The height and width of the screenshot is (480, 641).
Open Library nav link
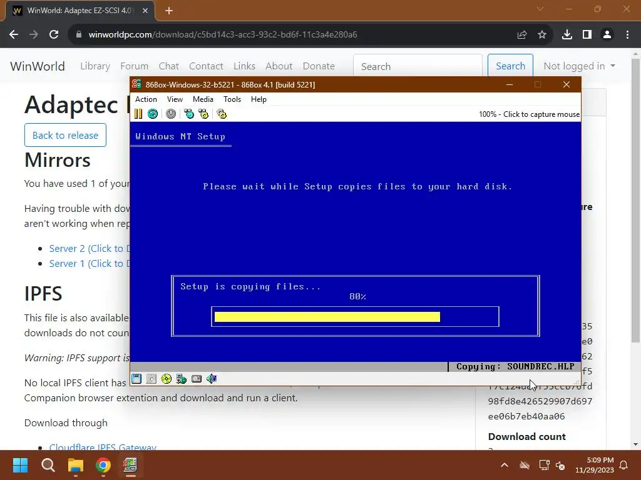pyautogui.click(x=95, y=66)
